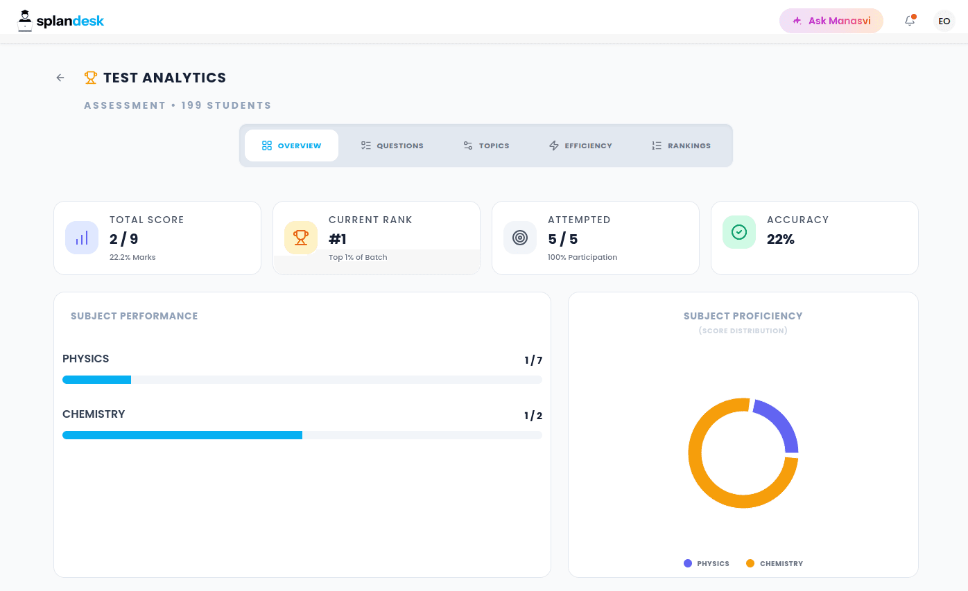Click the trophy icon beside Current Rank
968x591 pixels.
(300, 237)
